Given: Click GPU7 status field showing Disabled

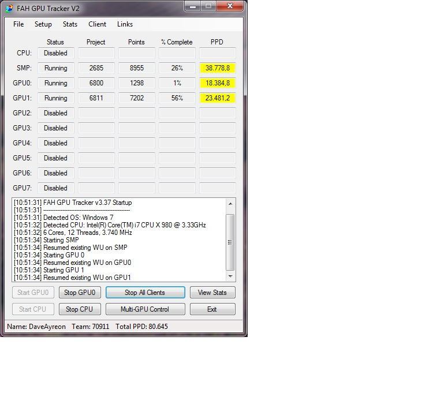Looking at the screenshot, I should (56, 188).
